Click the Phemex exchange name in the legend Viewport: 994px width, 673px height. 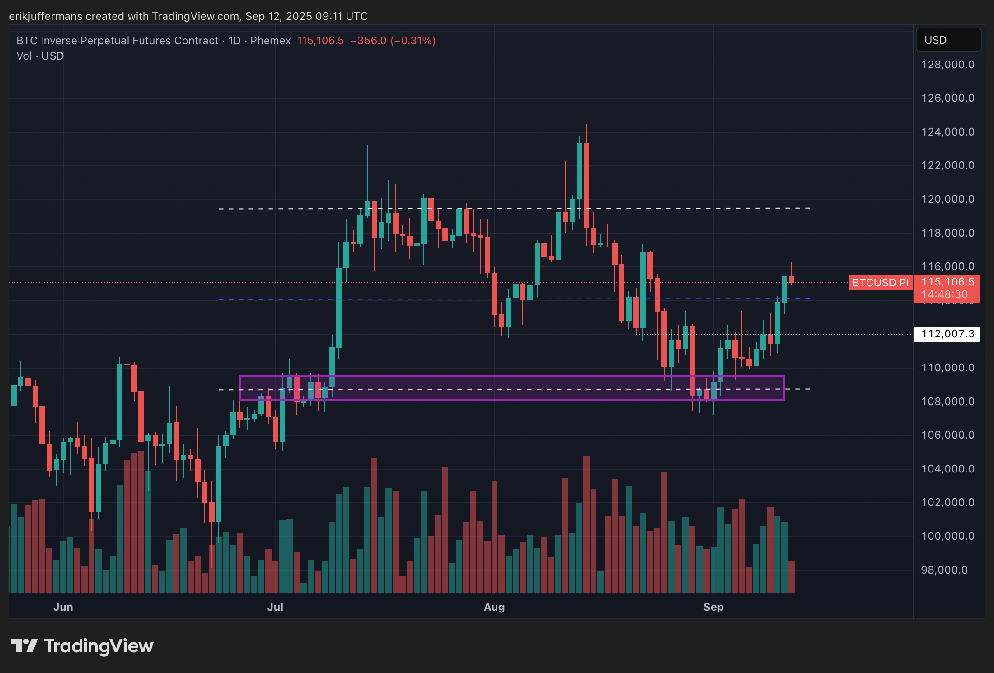pos(271,41)
